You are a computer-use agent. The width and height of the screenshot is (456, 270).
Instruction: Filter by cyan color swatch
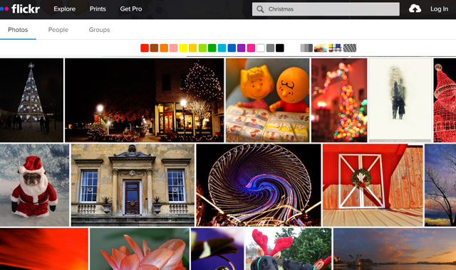point(222,48)
